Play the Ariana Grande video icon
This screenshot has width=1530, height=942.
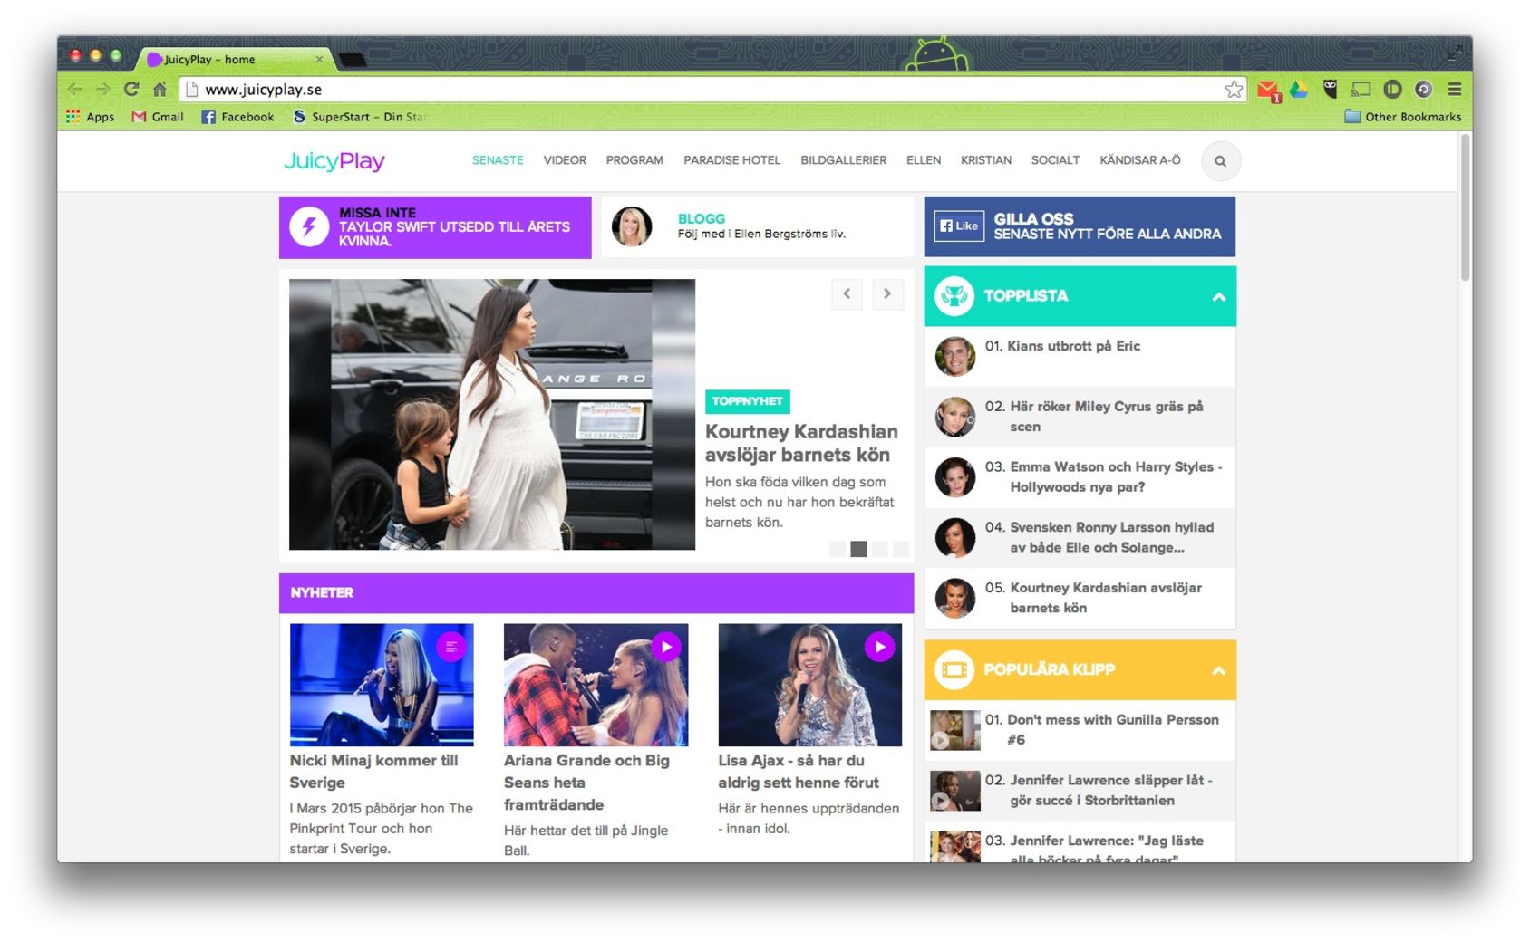click(666, 647)
